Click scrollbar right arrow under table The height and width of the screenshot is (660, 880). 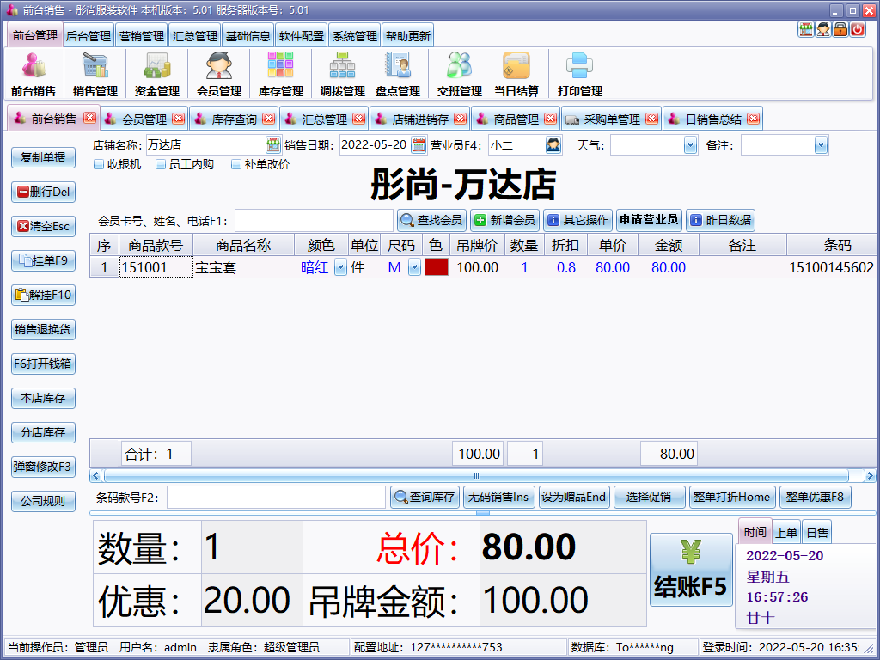(870, 476)
